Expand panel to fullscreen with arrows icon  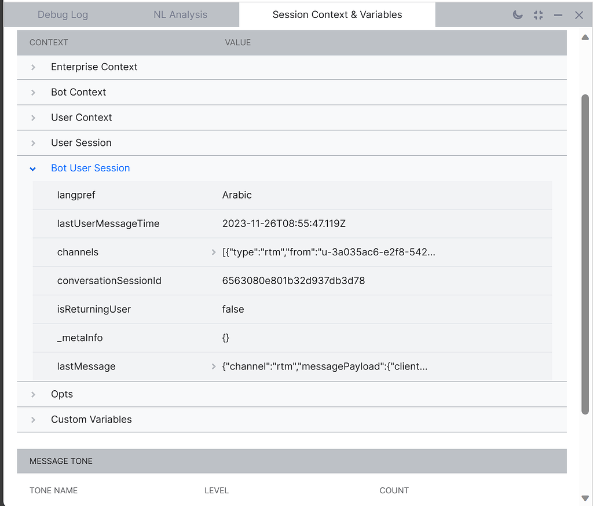tap(537, 15)
